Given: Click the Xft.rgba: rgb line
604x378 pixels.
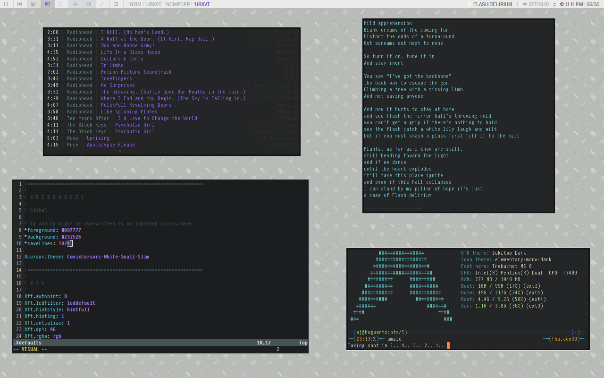Looking at the screenshot, I should tap(43, 336).
